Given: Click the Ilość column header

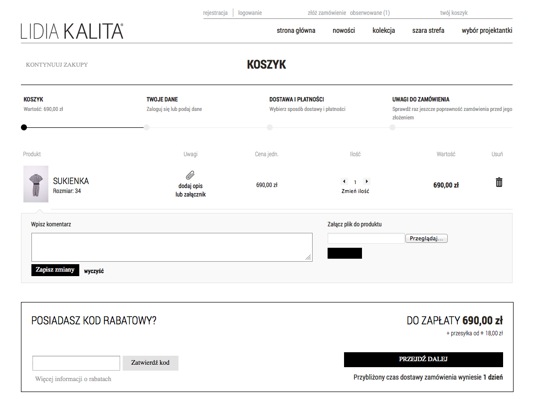Looking at the screenshot, I should click(355, 154).
